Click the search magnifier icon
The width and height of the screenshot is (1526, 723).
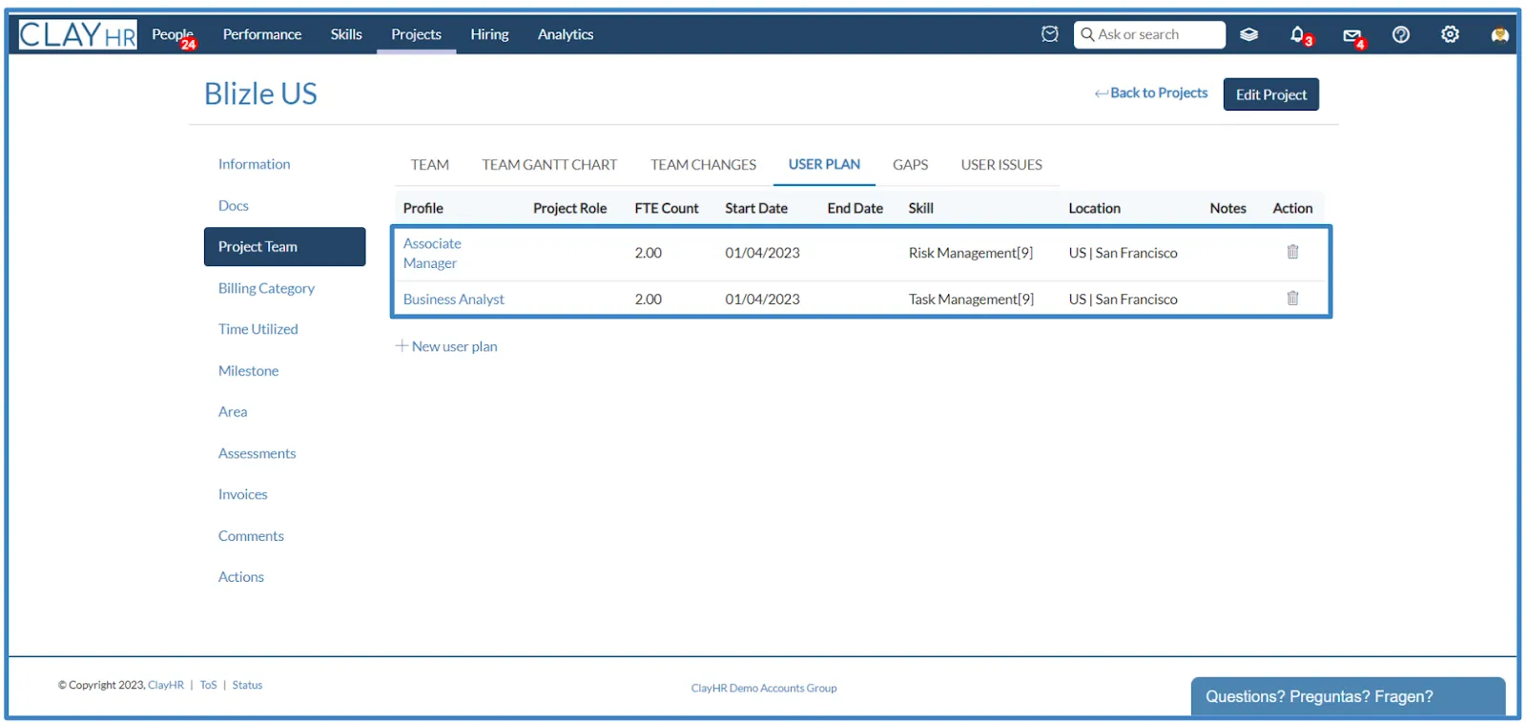tap(1086, 34)
